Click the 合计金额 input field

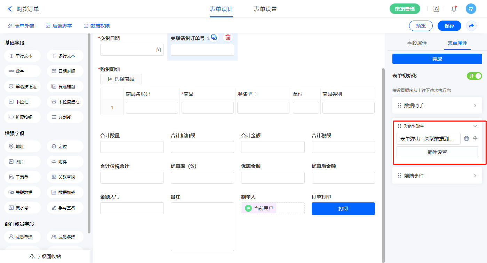[273, 147]
